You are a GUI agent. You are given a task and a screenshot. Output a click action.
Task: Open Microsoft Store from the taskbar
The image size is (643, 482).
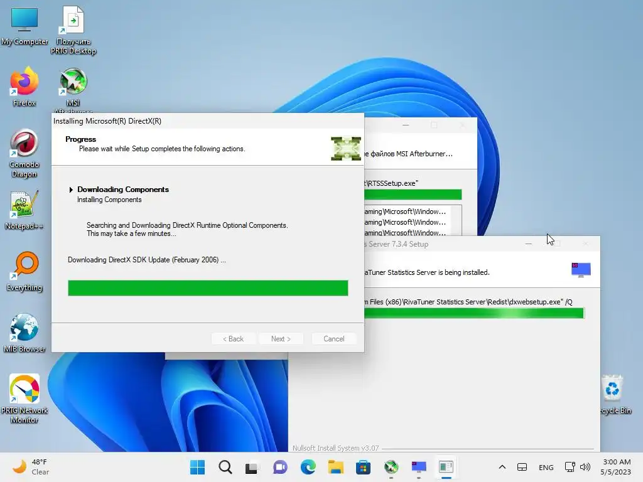click(363, 467)
